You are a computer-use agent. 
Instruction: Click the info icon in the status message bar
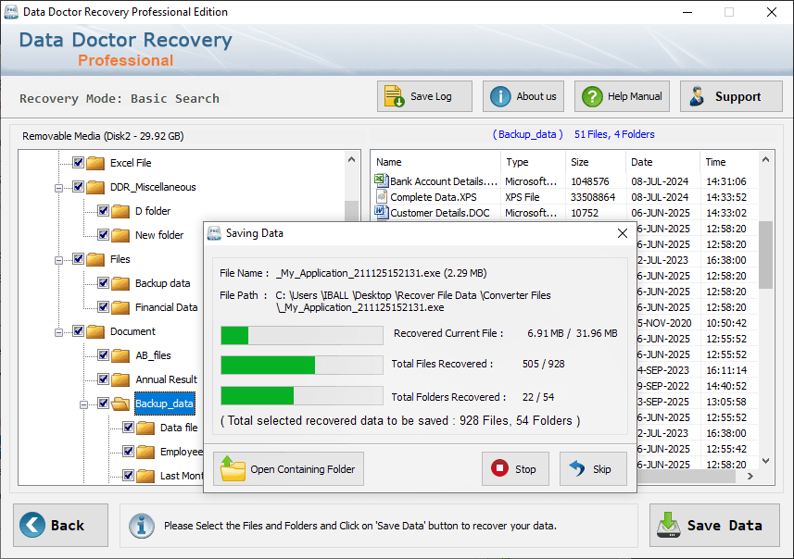coord(141,526)
